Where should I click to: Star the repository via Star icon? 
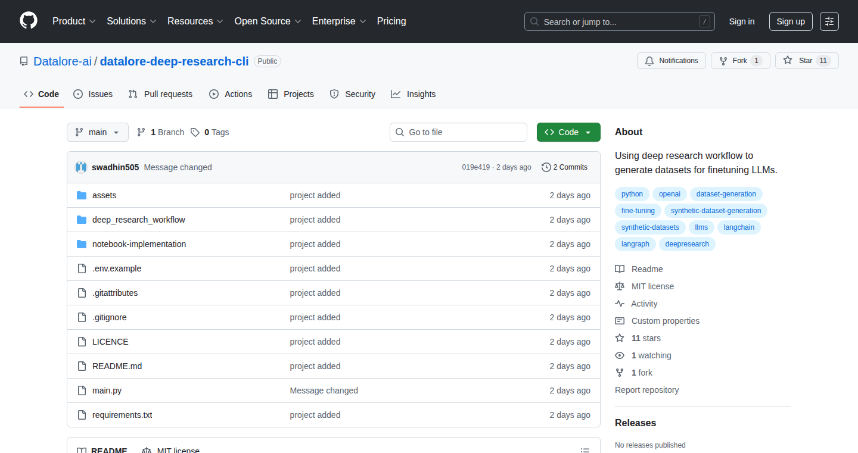(788, 61)
